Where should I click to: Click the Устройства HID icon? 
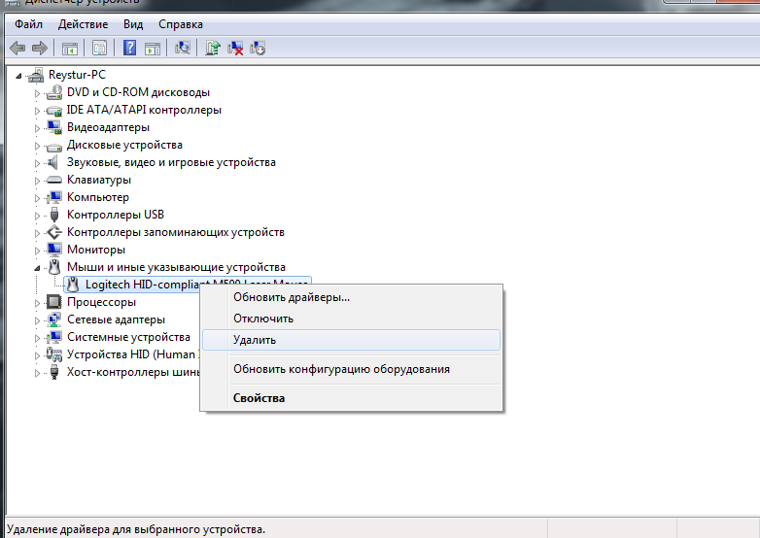(x=54, y=354)
